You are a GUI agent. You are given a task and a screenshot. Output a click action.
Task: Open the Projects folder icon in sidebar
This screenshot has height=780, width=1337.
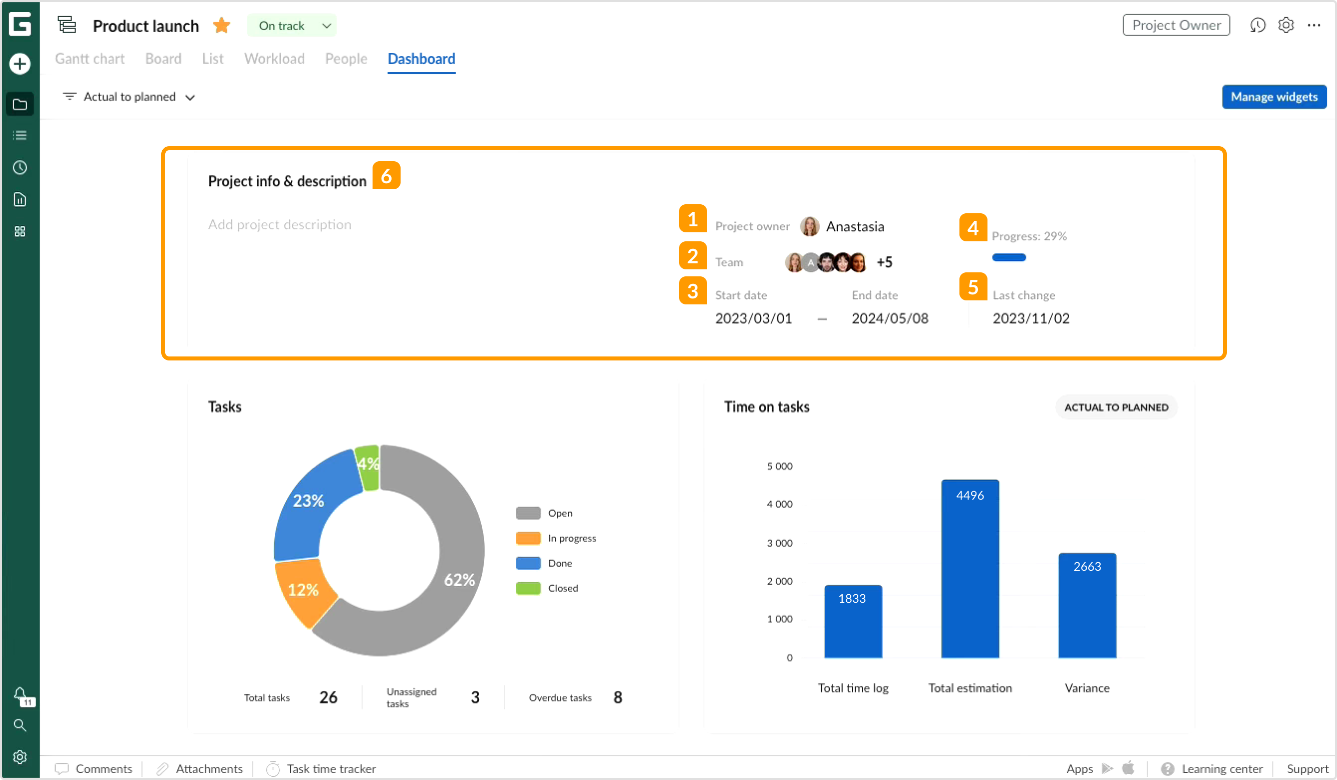(20, 104)
